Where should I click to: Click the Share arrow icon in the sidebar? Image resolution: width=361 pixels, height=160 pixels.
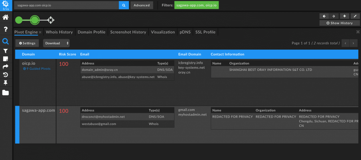[6, 66]
